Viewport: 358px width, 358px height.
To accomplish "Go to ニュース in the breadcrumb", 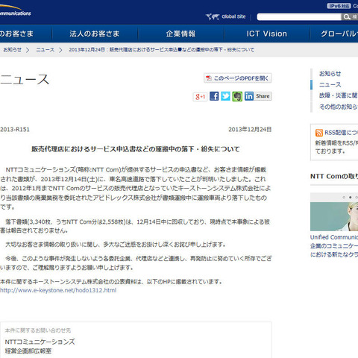I will pyautogui.click(x=45, y=50).
